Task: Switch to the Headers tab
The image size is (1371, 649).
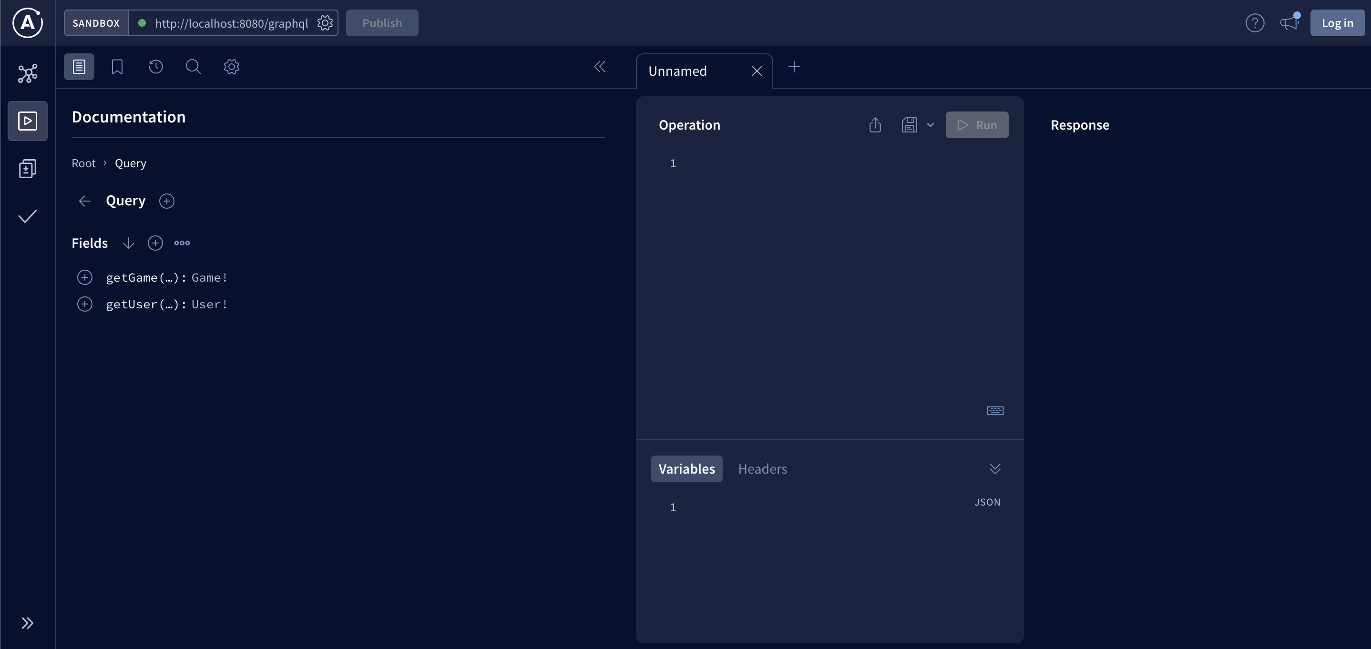Action: pyautogui.click(x=762, y=469)
